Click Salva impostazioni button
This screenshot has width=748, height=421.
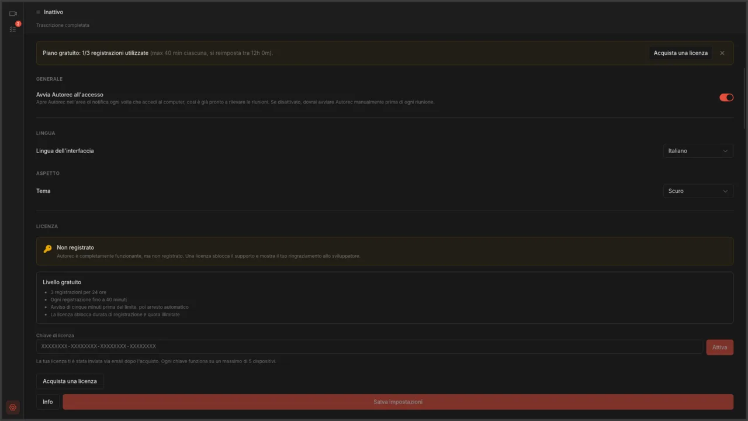(398, 402)
